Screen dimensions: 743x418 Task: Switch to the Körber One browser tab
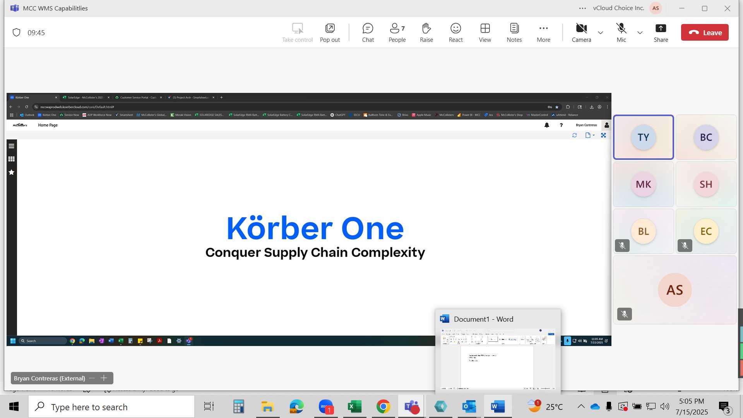click(33, 98)
